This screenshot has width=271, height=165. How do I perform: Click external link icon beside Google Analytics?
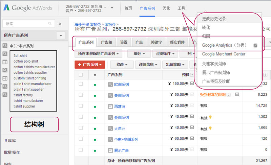click(x=255, y=45)
